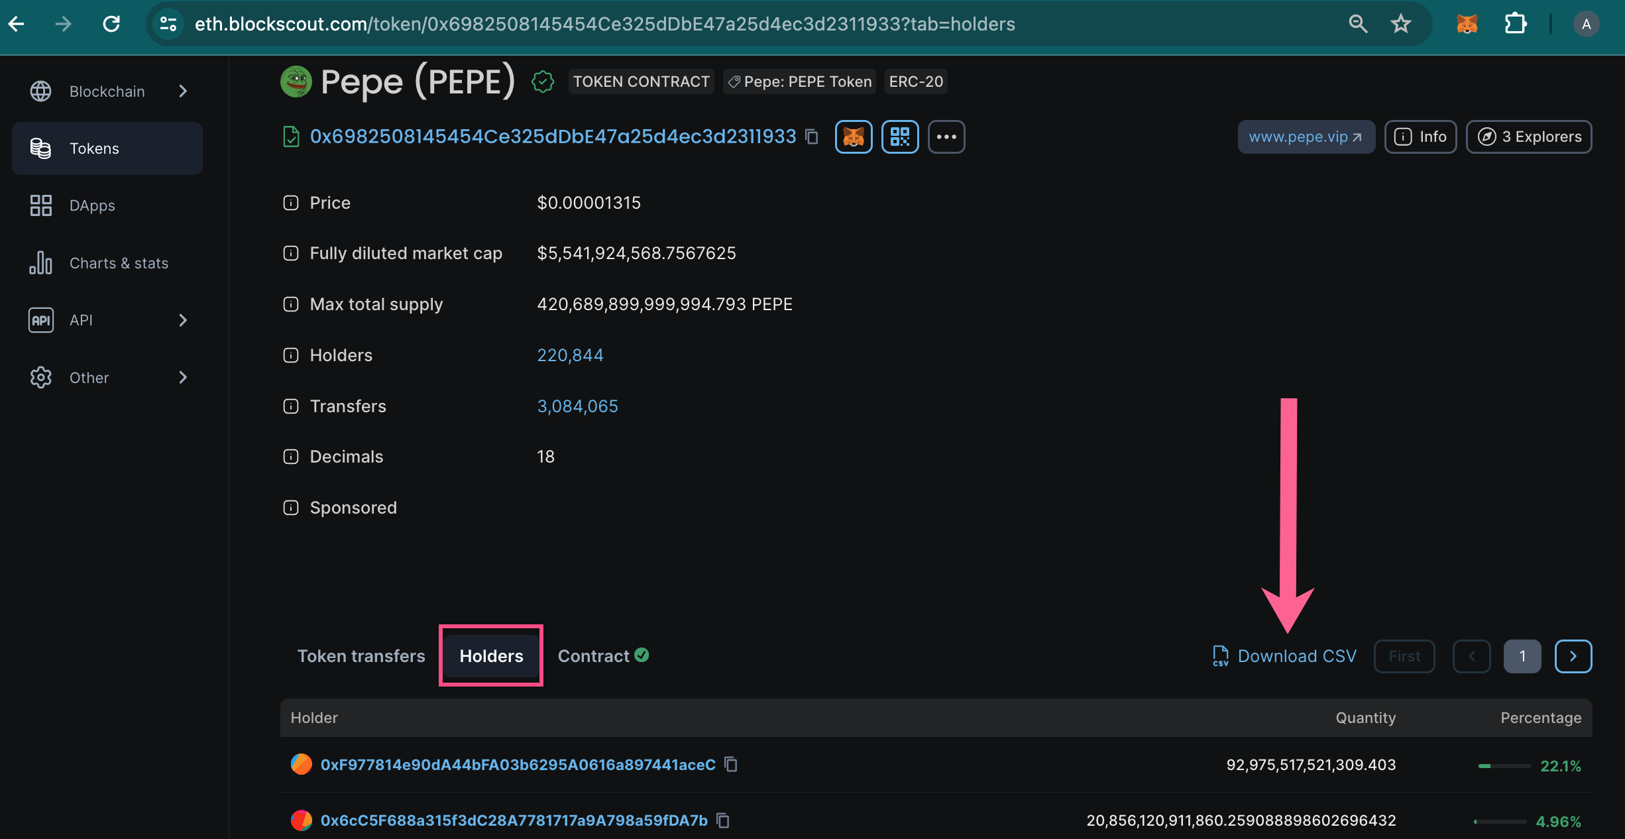Screen dimensions: 1625x839
Task: Open the 220,844 holders count link
Action: click(x=570, y=355)
